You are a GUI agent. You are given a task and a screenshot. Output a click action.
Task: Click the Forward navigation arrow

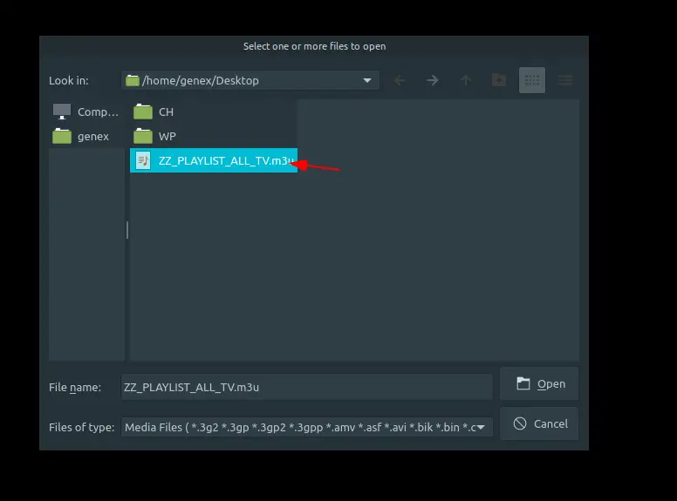(432, 80)
